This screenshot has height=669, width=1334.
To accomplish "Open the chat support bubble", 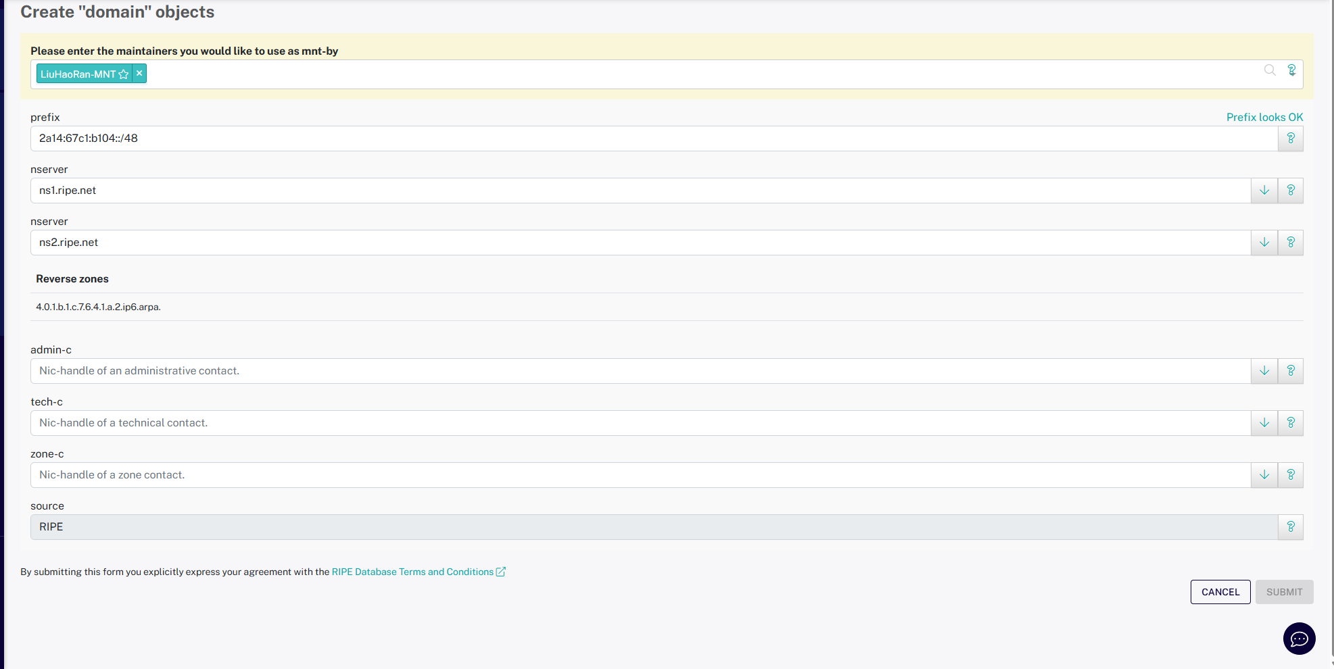I will pos(1300,639).
